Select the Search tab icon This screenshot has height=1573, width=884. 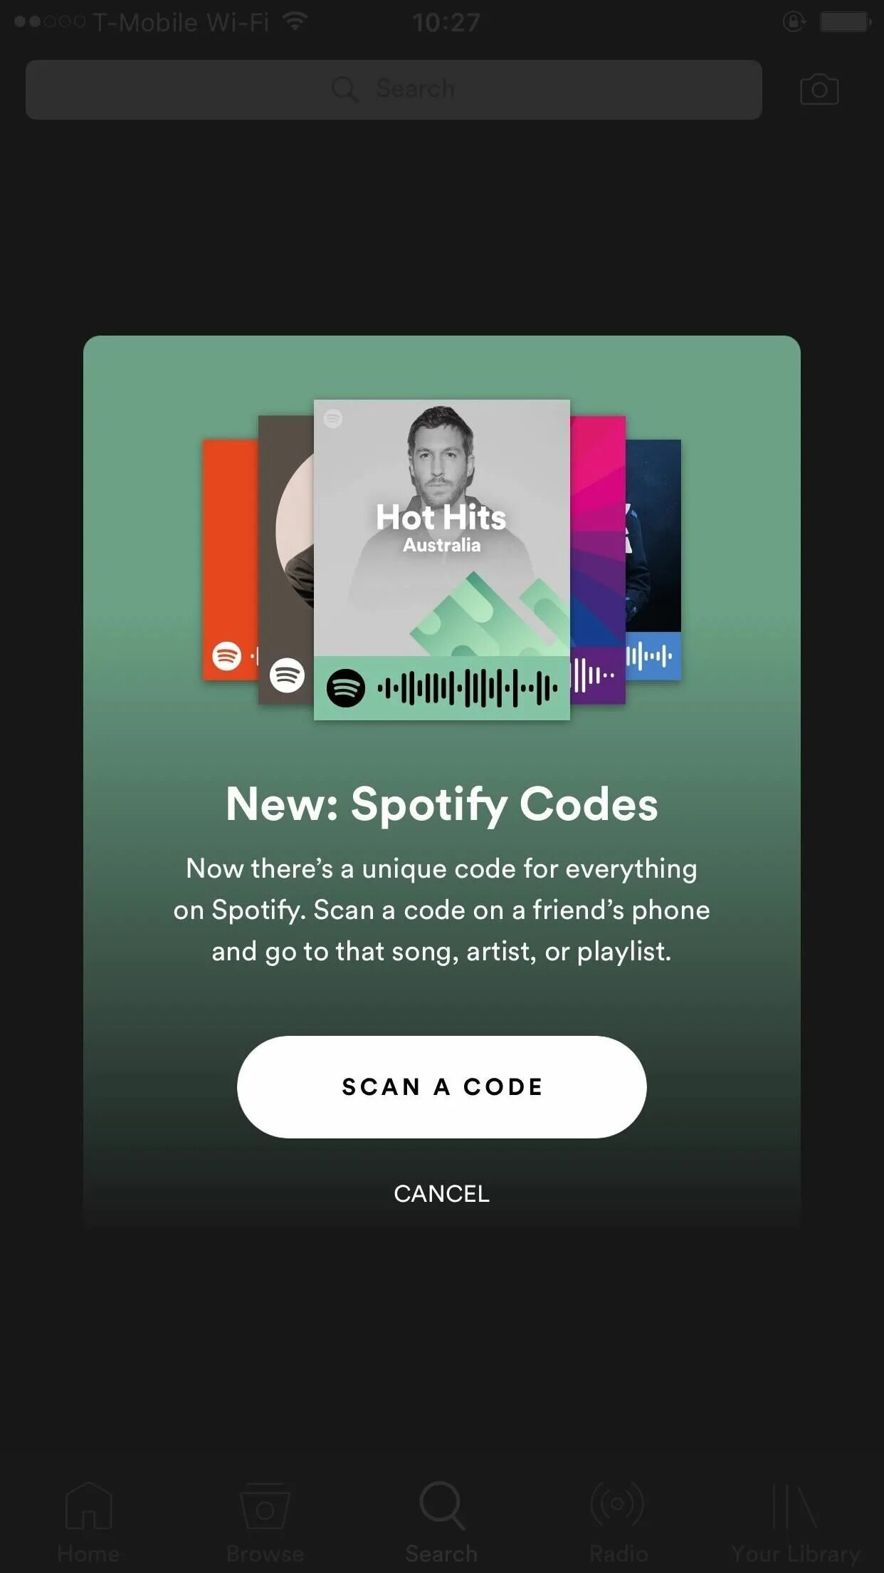coord(441,1505)
